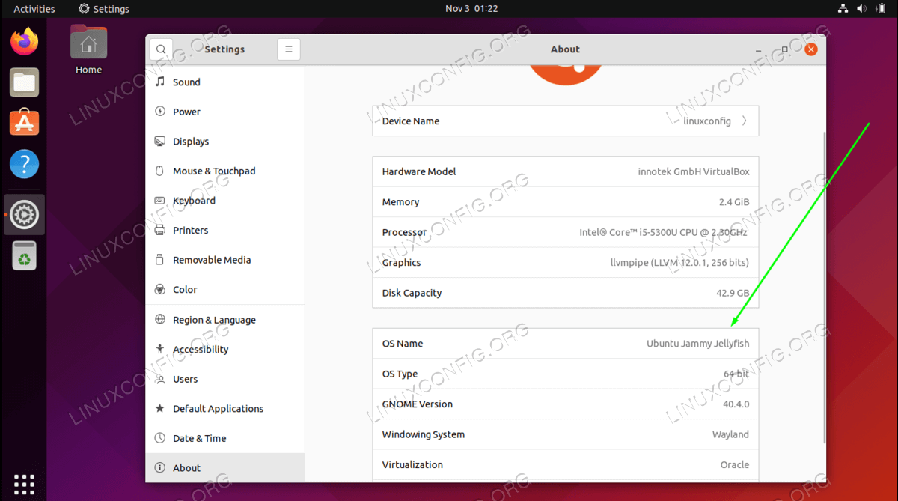Click the network status icon in top bar

point(843,9)
